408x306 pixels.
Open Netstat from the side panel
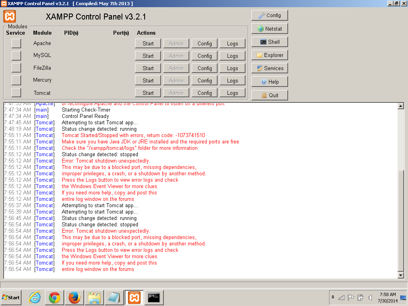coord(269,29)
